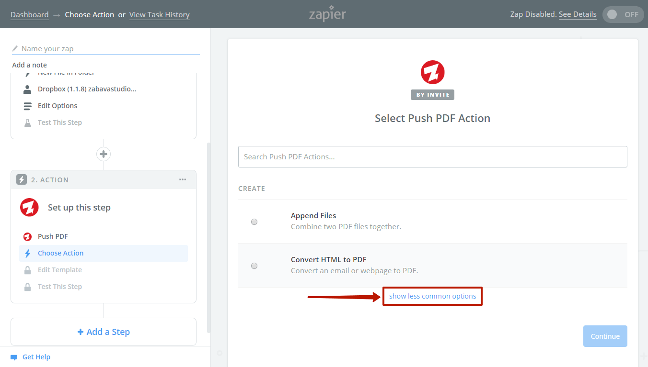Select the Append Files radio button

[x=254, y=222]
